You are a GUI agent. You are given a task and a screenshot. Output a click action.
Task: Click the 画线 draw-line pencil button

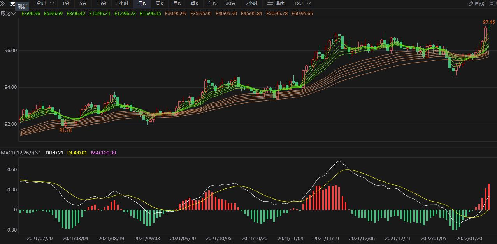476,4
